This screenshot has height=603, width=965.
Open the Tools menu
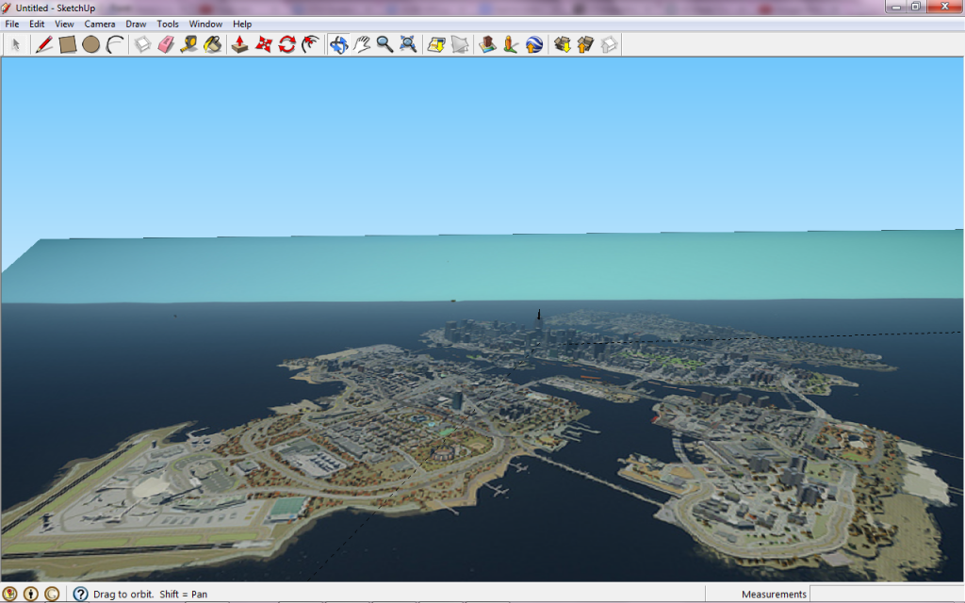coord(168,24)
